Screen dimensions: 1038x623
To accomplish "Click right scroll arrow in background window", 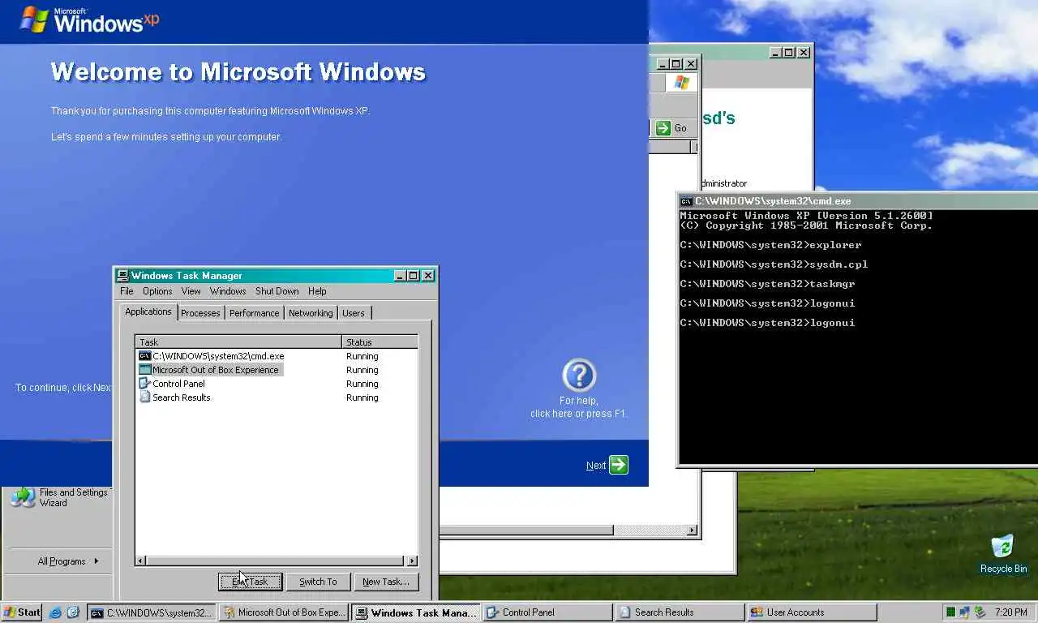I will click(x=692, y=531).
